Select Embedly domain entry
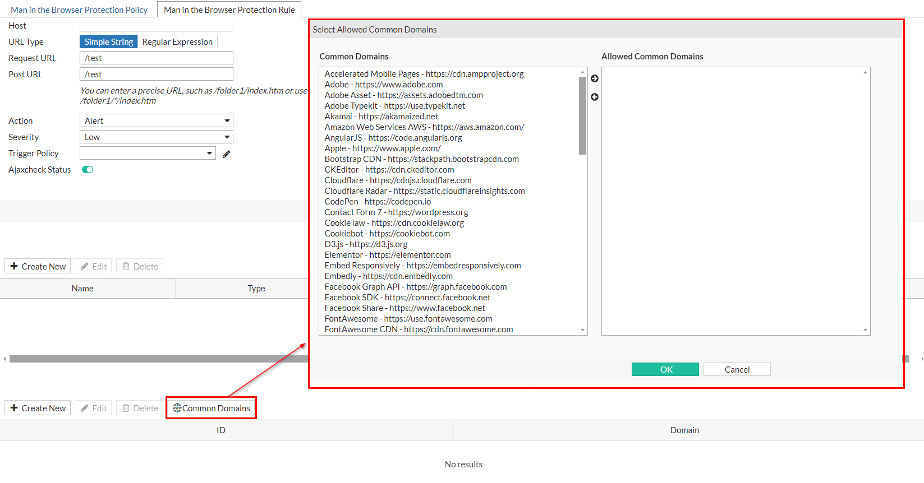 [x=389, y=276]
